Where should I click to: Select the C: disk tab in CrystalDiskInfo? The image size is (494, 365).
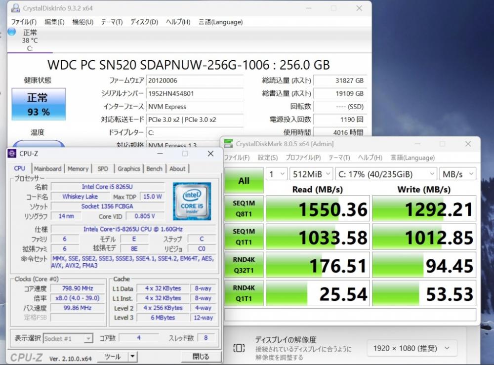(30, 41)
